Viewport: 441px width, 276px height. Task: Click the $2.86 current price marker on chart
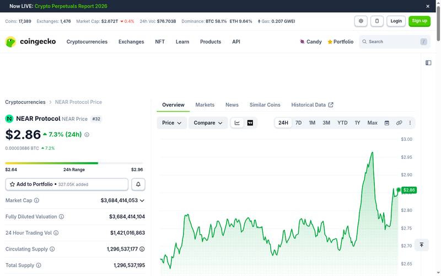click(x=409, y=190)
